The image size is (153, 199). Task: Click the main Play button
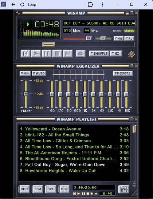pyautogui.click(x=36, y=53)
